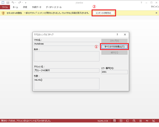Open the Undo history dropdown arrow
The height and width of the screenshot is (127, 159).
(x=15, y=2)
